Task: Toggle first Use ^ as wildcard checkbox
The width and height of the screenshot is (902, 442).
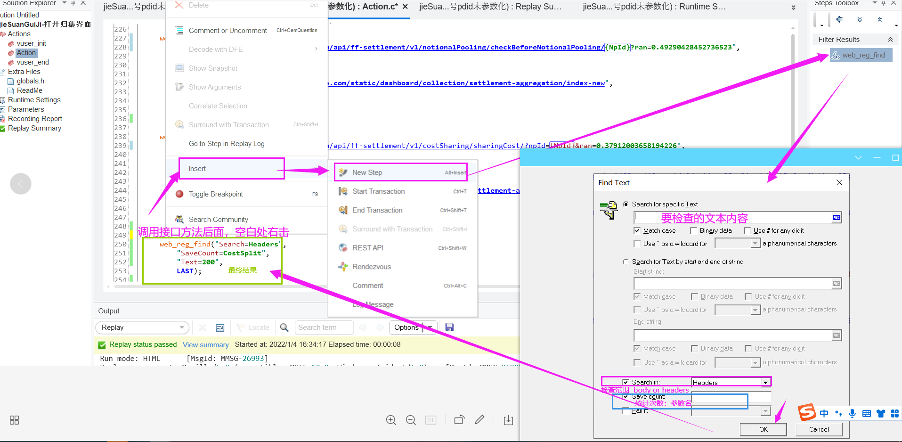Action: (637, 244)
